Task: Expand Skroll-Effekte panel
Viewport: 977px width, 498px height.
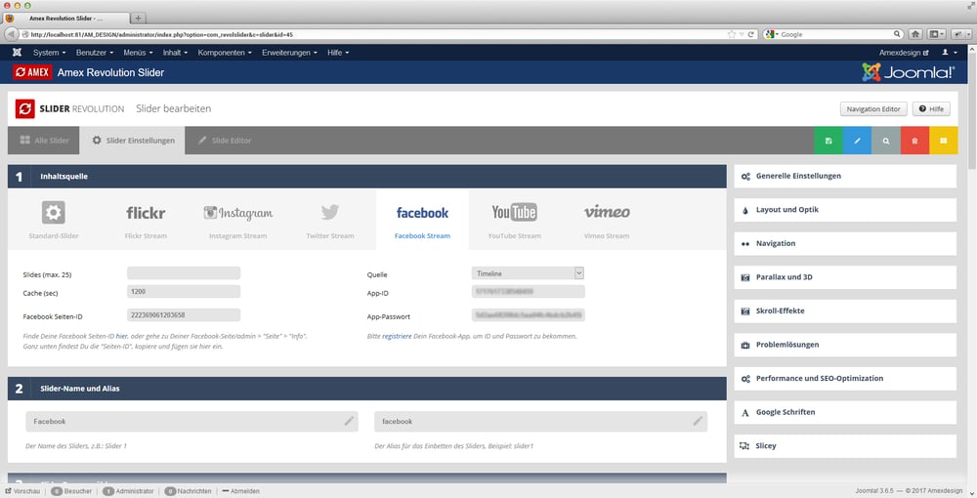Action: pyautogui.click(x=845, y=311)
